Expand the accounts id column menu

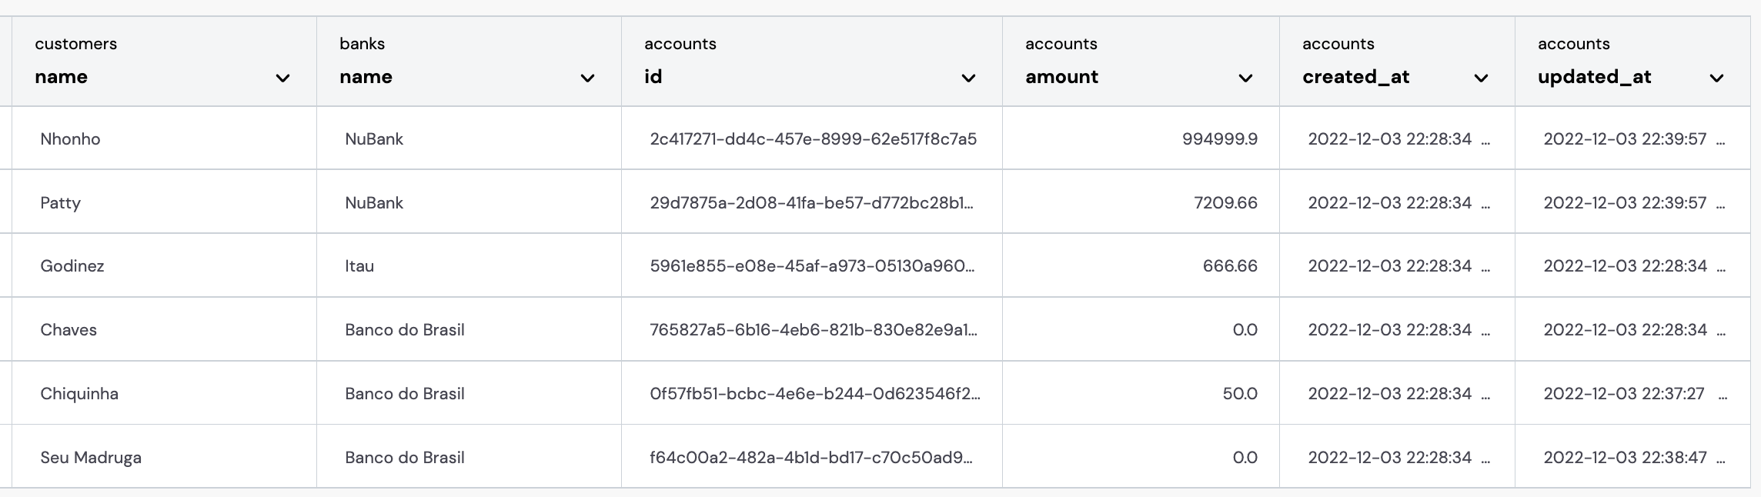968,78
